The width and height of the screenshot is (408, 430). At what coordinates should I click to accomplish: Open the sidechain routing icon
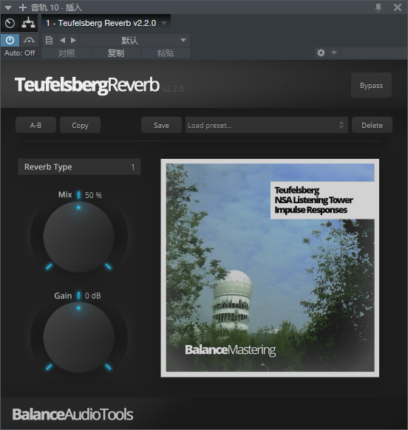tap(28, 23)
